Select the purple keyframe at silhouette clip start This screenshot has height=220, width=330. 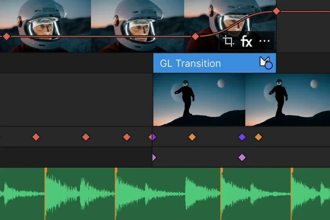(154, 137)
